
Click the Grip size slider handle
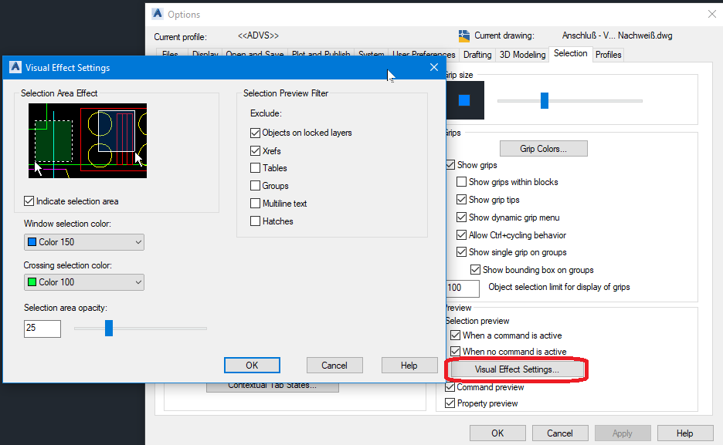coord(545,100)
